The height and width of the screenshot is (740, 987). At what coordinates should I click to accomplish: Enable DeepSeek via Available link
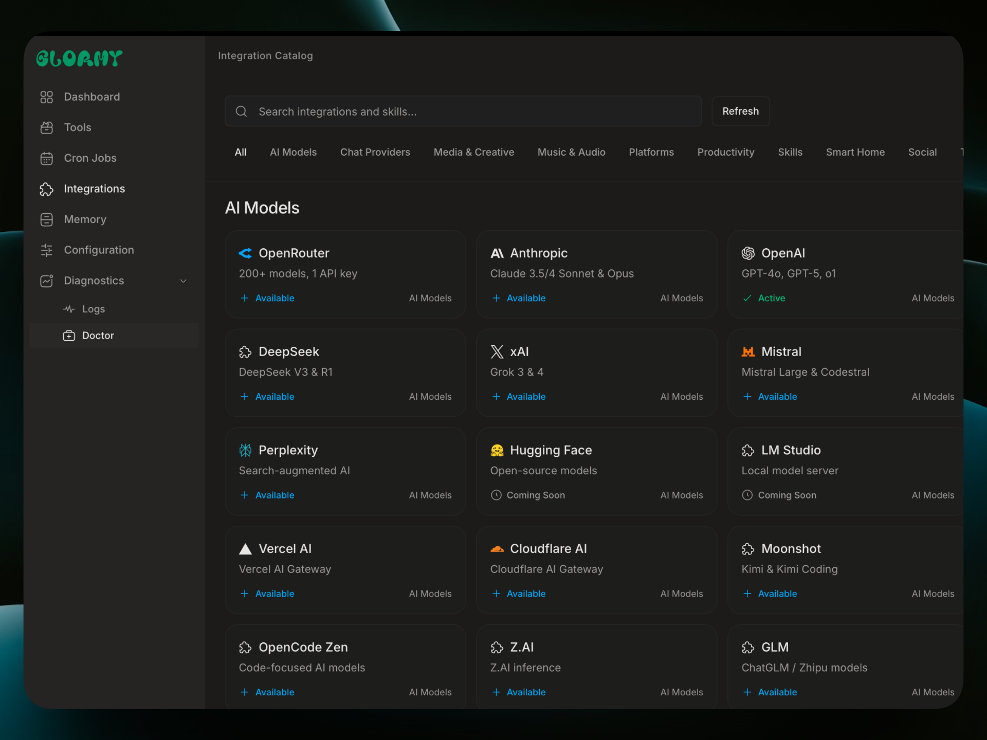pos(274,397)
